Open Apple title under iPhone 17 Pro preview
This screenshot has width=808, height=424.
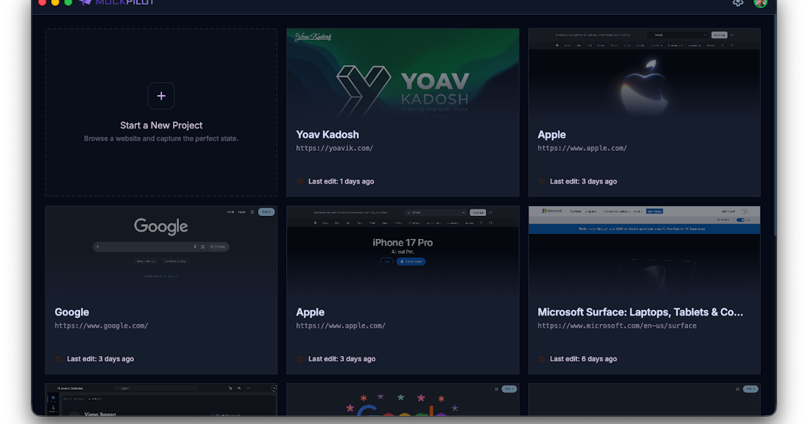tap(310, 312)
